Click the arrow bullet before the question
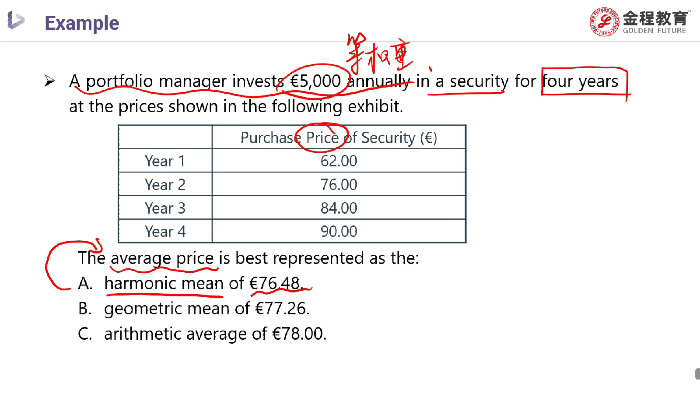Image resolution: width=700 pixels, height=394 pixels. (49, 81)
